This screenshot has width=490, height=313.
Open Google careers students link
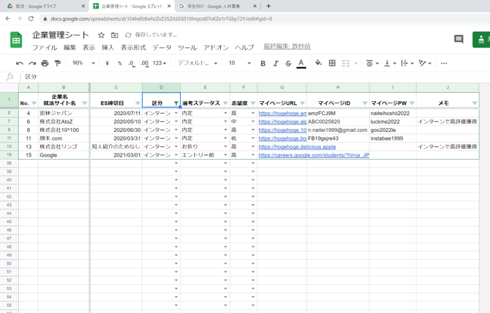click(314, 155)
